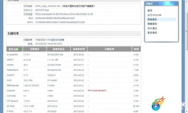Select the Authentium row name
Viewport: 188px width, 113px height.
13,70
